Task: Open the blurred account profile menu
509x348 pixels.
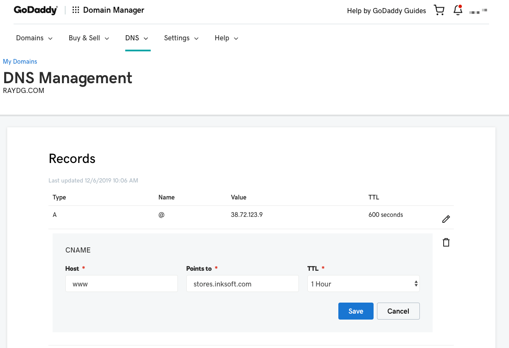Action: coord(478,11)
